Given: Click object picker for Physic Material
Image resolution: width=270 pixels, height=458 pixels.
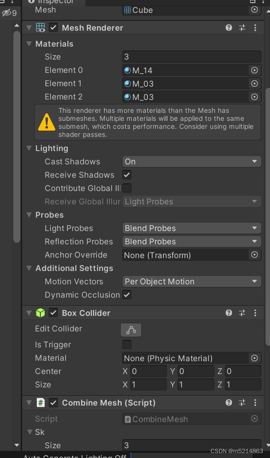Looking at the screenshot, I should 255,358.
